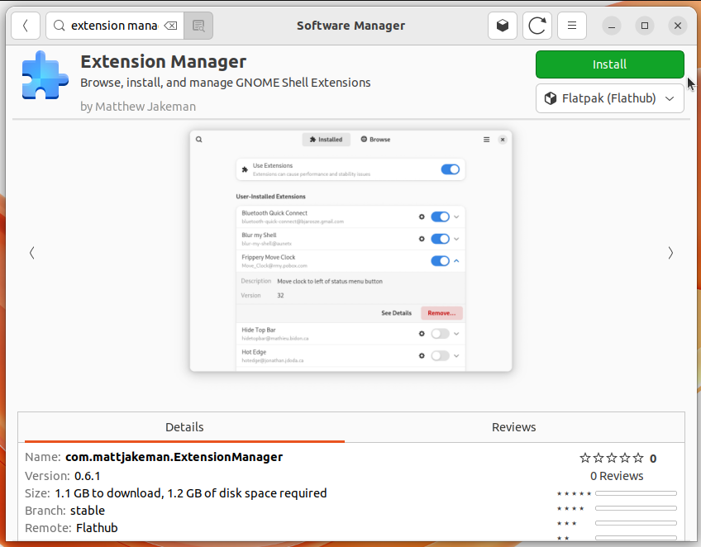Click the search field containing "extension mana"

coord(114,26)
